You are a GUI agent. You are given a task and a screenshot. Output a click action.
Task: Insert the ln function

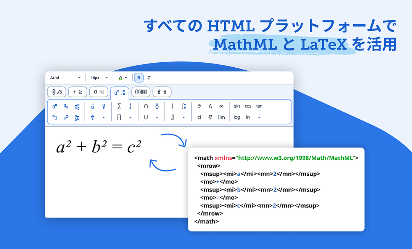tap(248, 117)
